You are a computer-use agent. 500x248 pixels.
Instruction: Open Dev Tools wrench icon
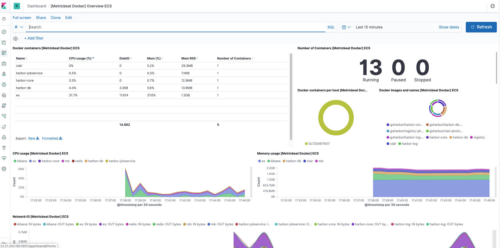[x=4, y=148]
